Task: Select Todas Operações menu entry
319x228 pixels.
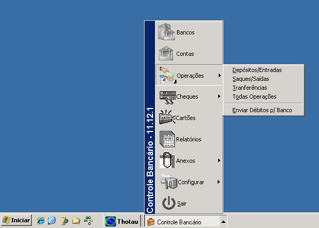Action: click(x=254, y=97)
